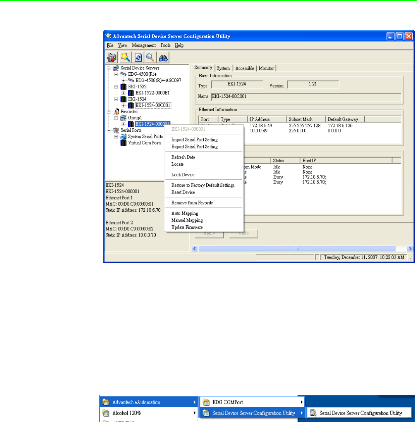Choose Restore to Factory Default Settings
The image size is (417, 422).
(x=204, y=185)
